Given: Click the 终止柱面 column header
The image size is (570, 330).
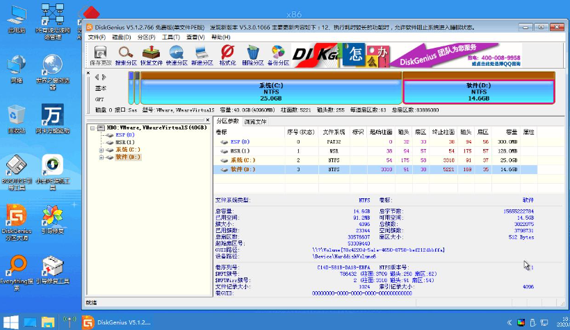Looking at the screenshot, I should tap(443, 132).
